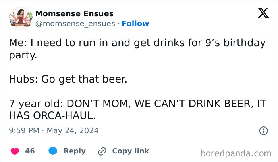
Task: Open the 9:59 PM time link
Action: 23,130
